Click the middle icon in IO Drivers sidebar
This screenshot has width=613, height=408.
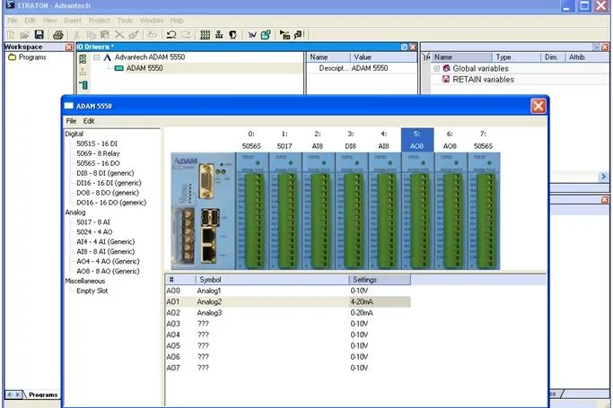pyautogui.click(x=83, y=72)
